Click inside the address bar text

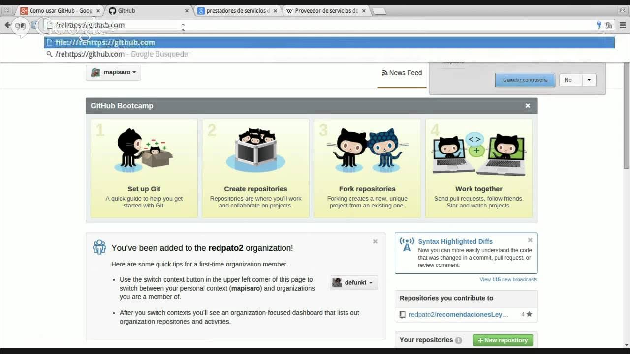(90, 25)
